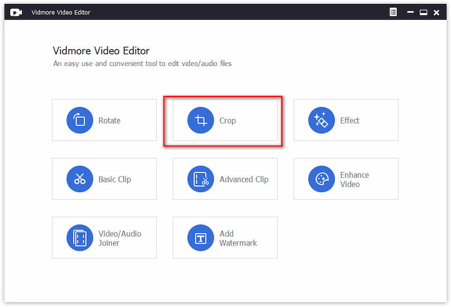Select the "Advanced Clip" label
Screen dimensions: 451x307
coord(244,179)
